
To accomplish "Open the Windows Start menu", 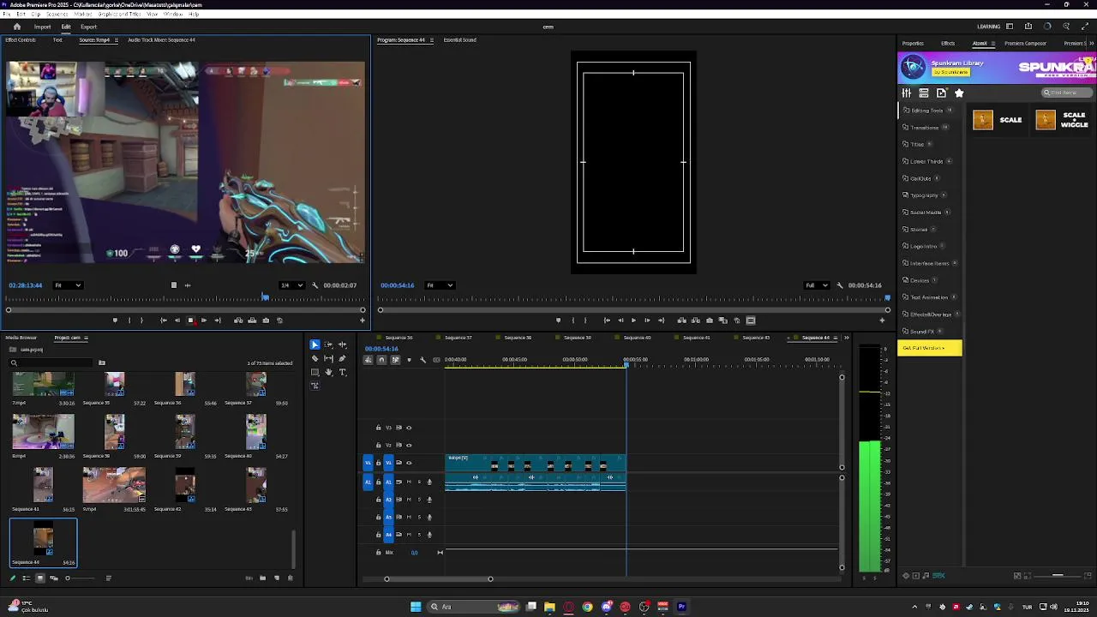I will tap(416, 607).
